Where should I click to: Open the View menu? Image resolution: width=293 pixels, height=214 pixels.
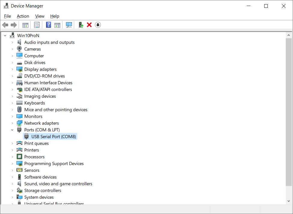pyautogui.click(x=40, y=16)
